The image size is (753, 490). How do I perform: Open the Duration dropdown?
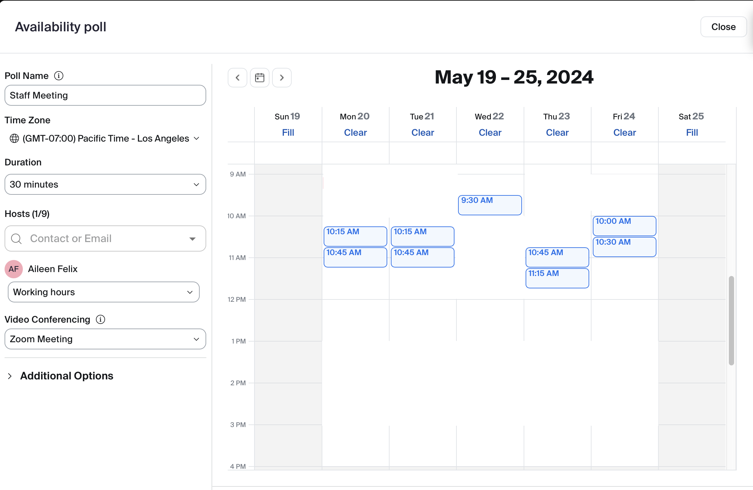pos(105,184)
